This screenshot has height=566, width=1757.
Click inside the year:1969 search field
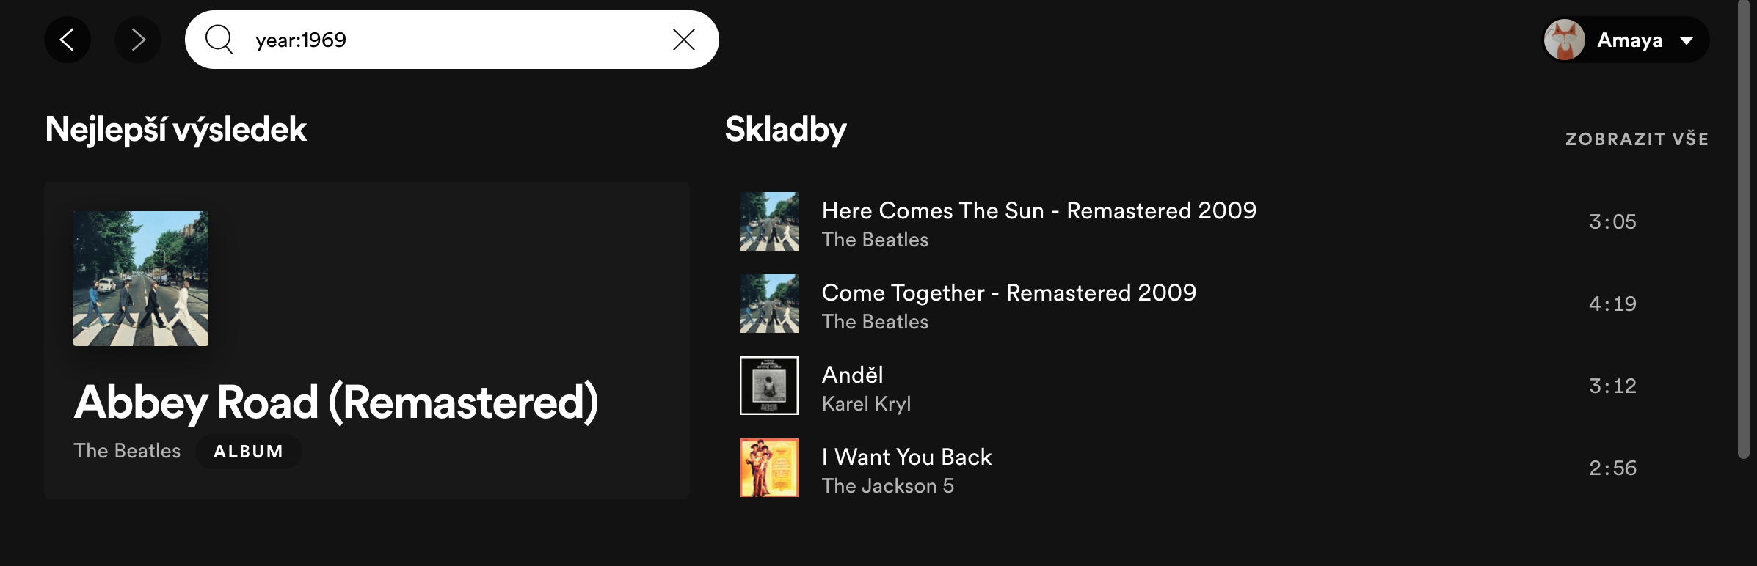point(455,40)
